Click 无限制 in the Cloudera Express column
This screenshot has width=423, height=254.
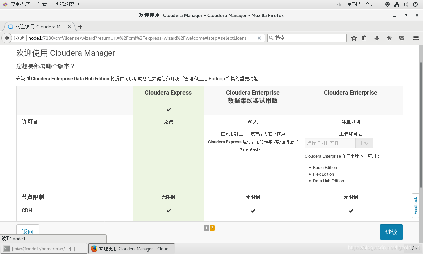(168, 197)
